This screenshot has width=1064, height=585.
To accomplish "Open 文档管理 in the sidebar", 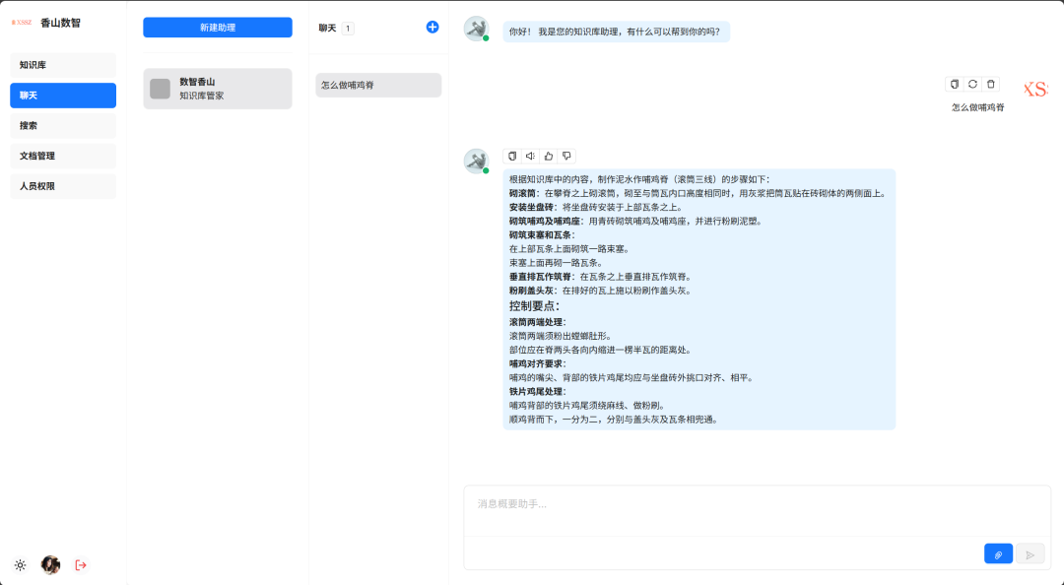I will (x=63, y=156).
